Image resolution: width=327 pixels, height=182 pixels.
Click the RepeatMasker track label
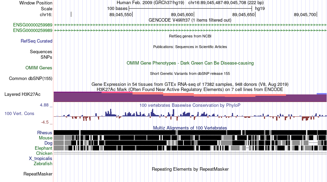pyautogui.click(x=38, y=174)
